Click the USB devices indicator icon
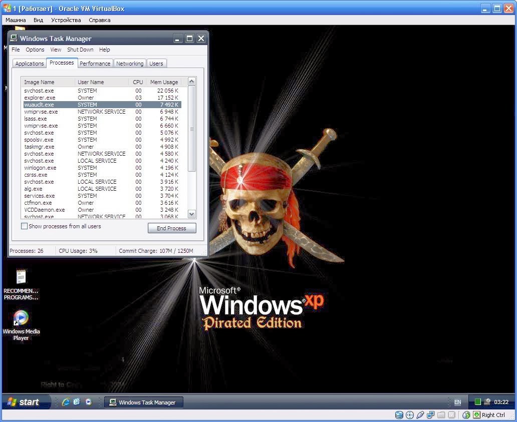The width and height of the screenshot is (517, 422). (420, 415)
